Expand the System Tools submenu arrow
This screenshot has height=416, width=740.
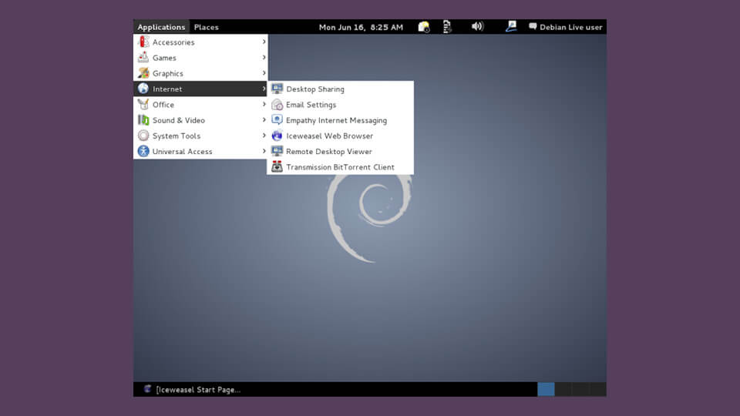point(264,136)
